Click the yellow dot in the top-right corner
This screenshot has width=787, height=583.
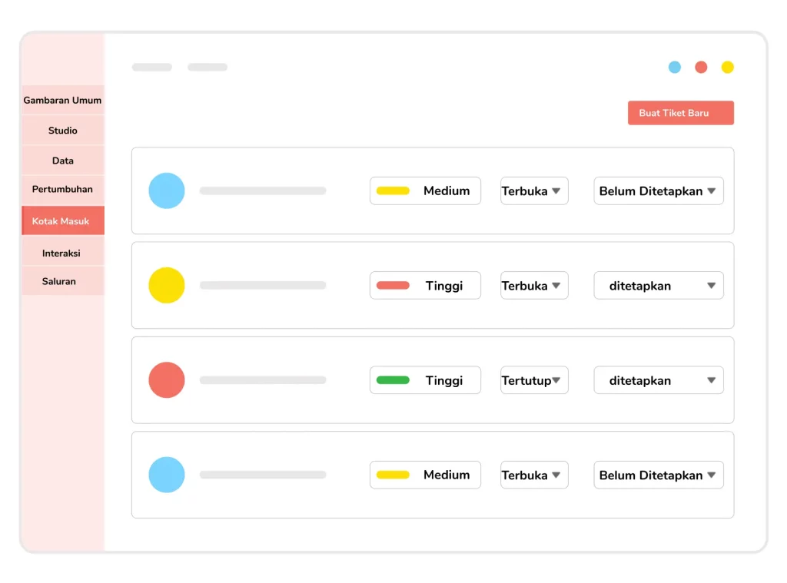(x=727, y=67)
